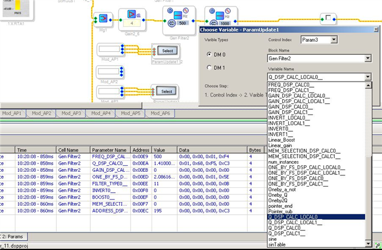The image size is (382, 250).
Task: Click the Select button of ParamUpdate1_2
Action: [167, 51]
